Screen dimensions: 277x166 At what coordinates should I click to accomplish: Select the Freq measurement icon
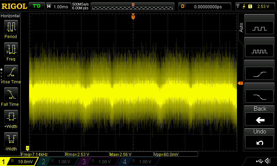click(x=11, y=49)
